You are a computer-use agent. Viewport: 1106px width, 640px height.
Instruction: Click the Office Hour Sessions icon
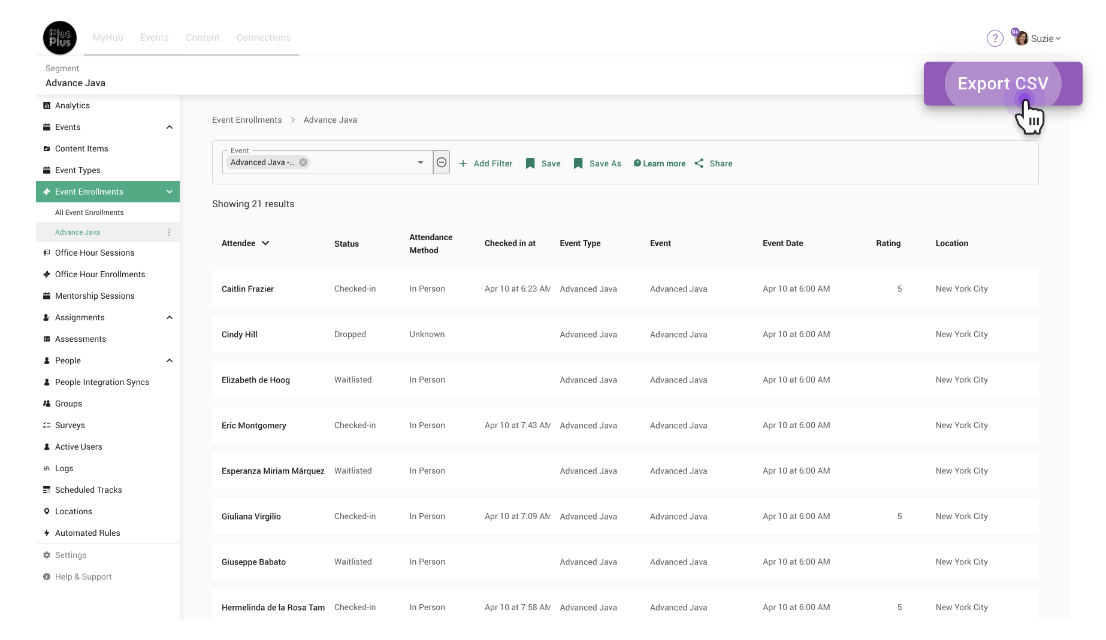click(x=47, y=253)
